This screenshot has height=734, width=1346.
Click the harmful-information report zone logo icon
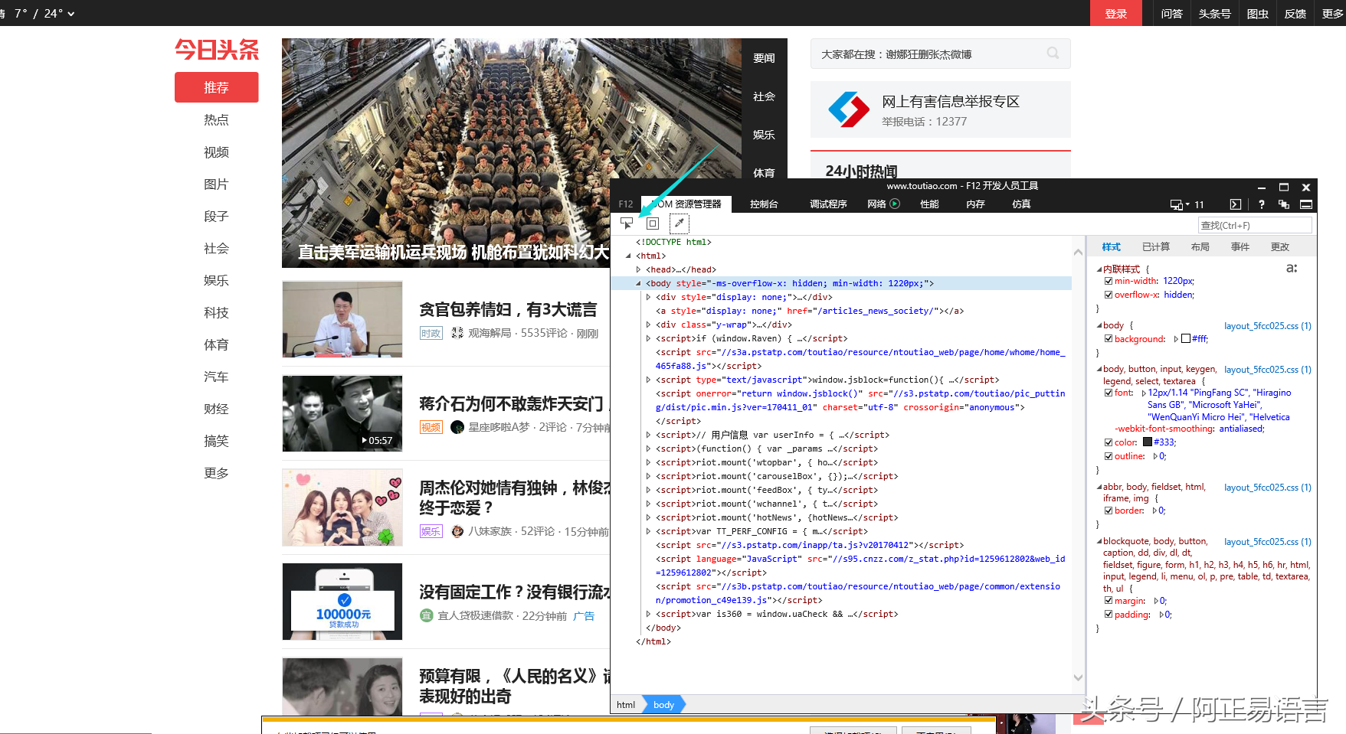pos(849,109)
